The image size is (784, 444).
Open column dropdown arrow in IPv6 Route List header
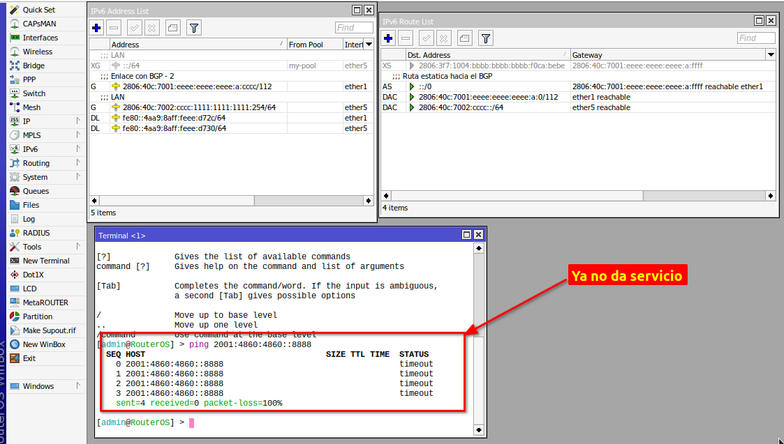pyautogui.click(x=771, y=54)
